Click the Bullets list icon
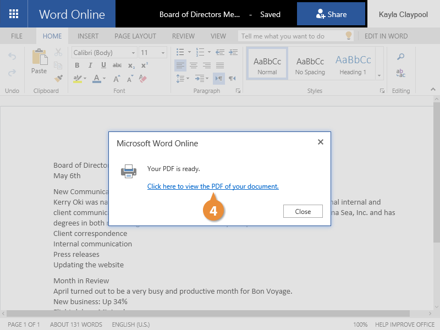 click(x=179, y=52)
